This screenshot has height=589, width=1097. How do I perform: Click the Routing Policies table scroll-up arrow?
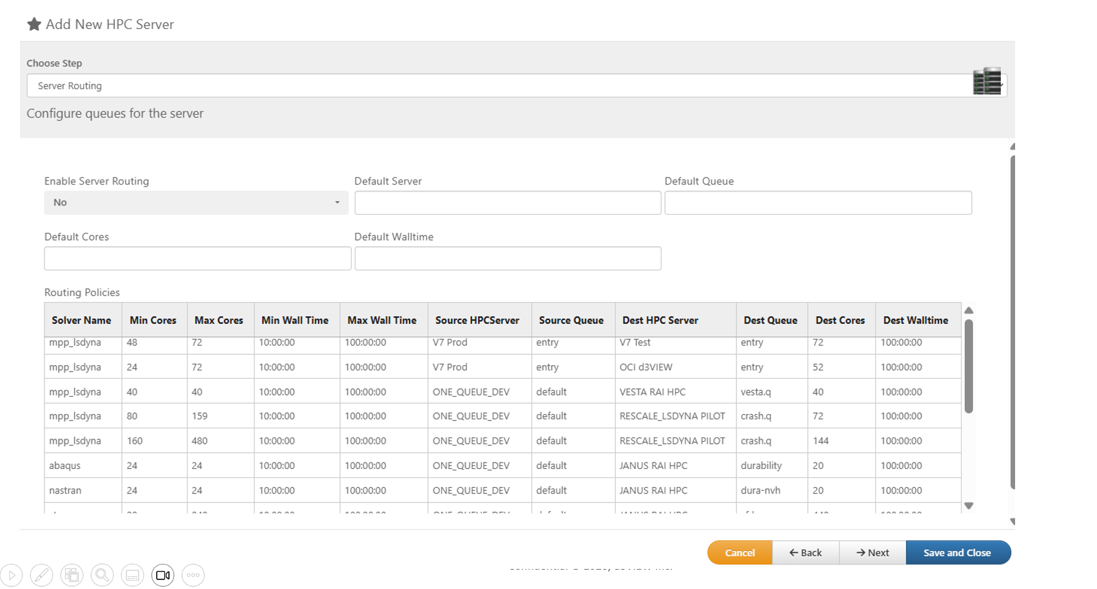click(969, 310)
